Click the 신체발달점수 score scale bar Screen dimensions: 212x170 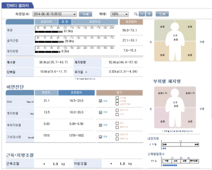[x=181, y=161]
